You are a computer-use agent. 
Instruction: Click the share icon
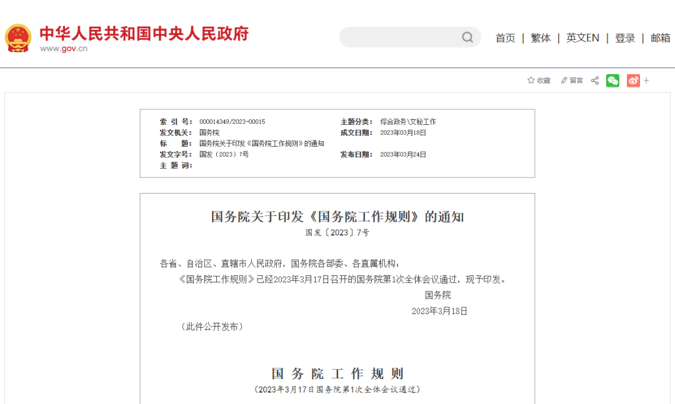(595, 81)
